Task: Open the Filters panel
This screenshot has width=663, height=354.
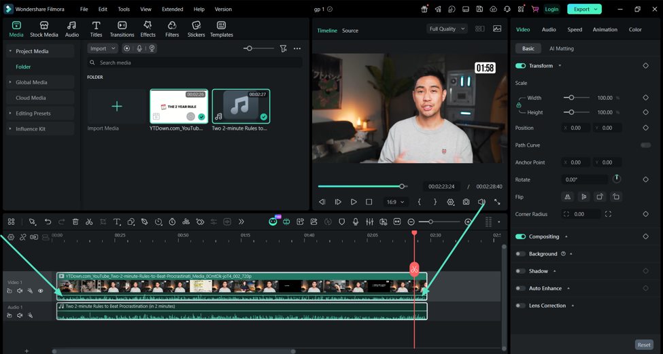Action: pos(172,29)
